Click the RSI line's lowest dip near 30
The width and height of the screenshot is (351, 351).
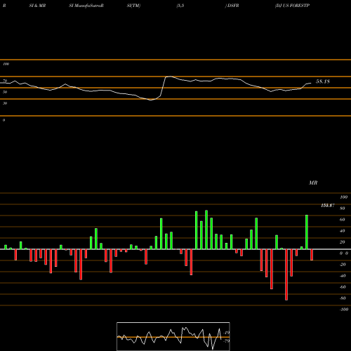pyautogui.click(x=150, y=100)
